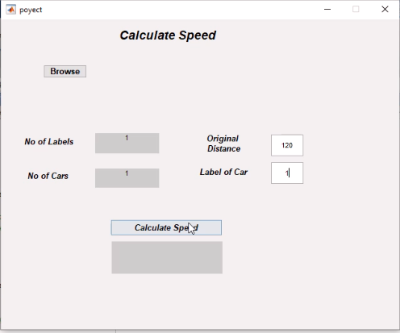Click the Calculate Speed button
Viewport: 400px width, 333px height.
tap(166, 227)
